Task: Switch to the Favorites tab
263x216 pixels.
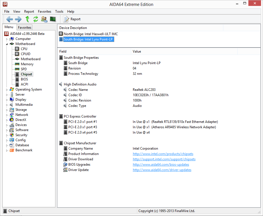Action: tap(24, 28)
